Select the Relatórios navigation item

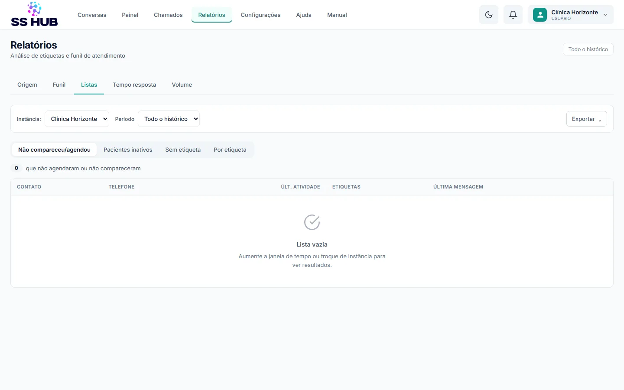(x=212, y=15)
